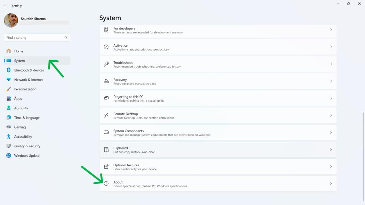Image resolution: width=365 pixels, height=205 pixels.
Task: Click the Accounts person icon
Action: pos(8,108)
